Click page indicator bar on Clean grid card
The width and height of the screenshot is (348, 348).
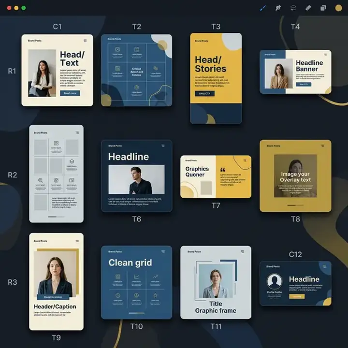pyautogui.click(x=136, y=313)
